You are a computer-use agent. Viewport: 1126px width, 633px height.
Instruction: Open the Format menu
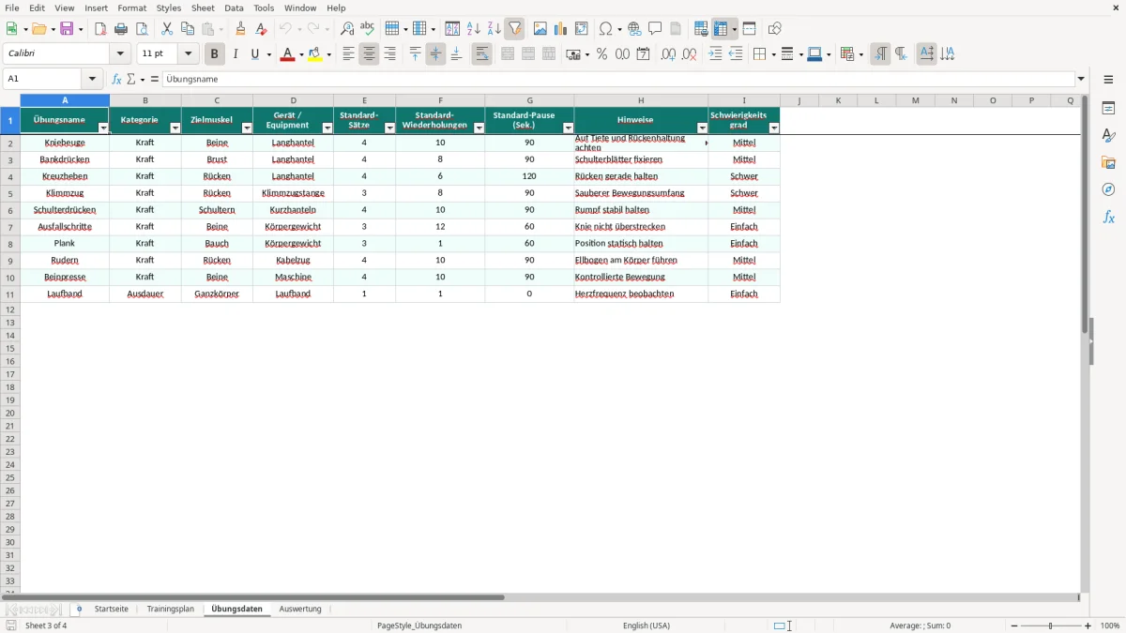tap(132, 8)
